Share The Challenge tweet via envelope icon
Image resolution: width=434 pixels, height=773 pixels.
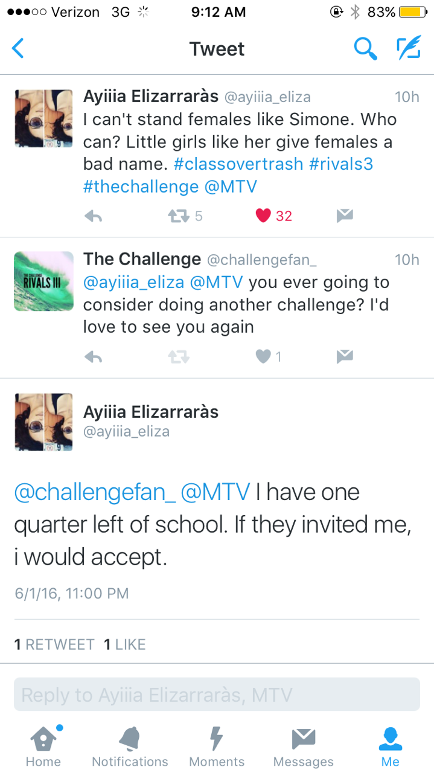pyautogui.click(x=344, y=357)
